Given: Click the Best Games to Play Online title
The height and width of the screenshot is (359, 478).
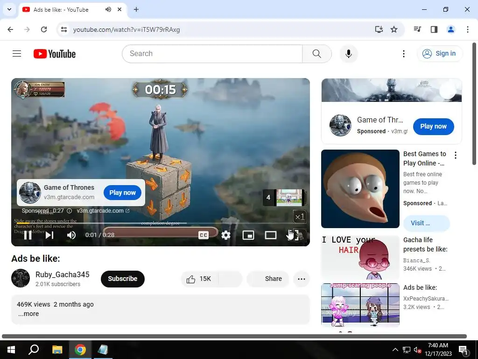Looking at the screenshot, I should click(424, 158).
